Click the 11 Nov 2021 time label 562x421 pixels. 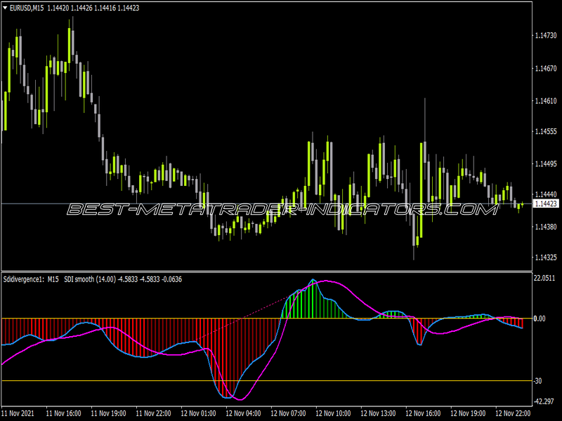pyautogui.click(x=18, y=413)
